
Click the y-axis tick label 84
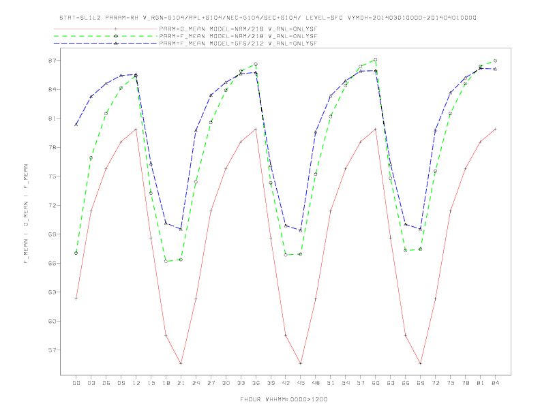pyautogui.click(x=52, y=89)
